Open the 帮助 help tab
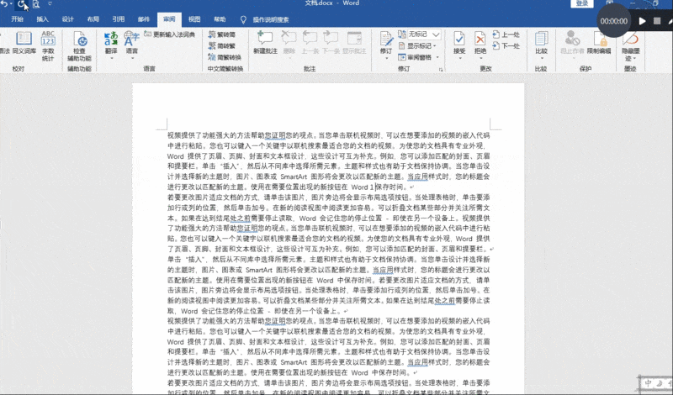The height and width of the screenshot is (395, 673). [x=220, y=19]
